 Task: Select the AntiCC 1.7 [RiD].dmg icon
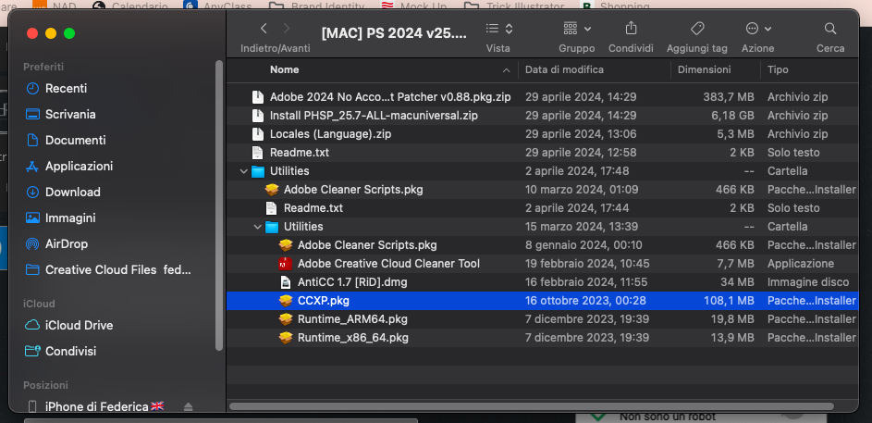286,282
